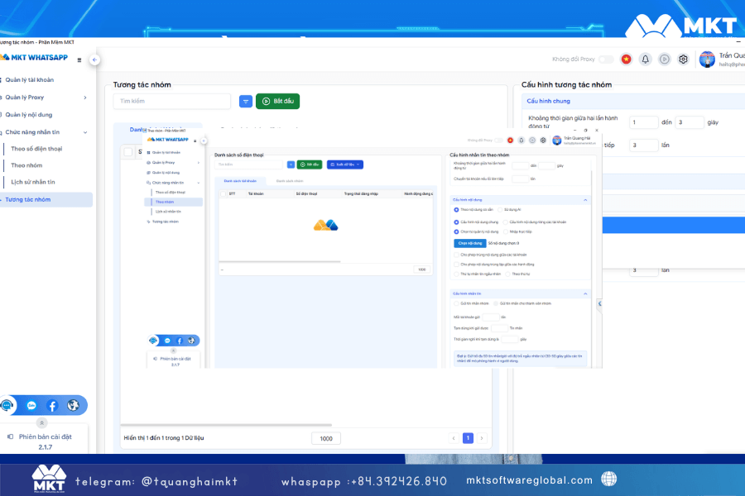Click the horizontal scrollbar under inset window table
The image size is (745, 496).
280,261
